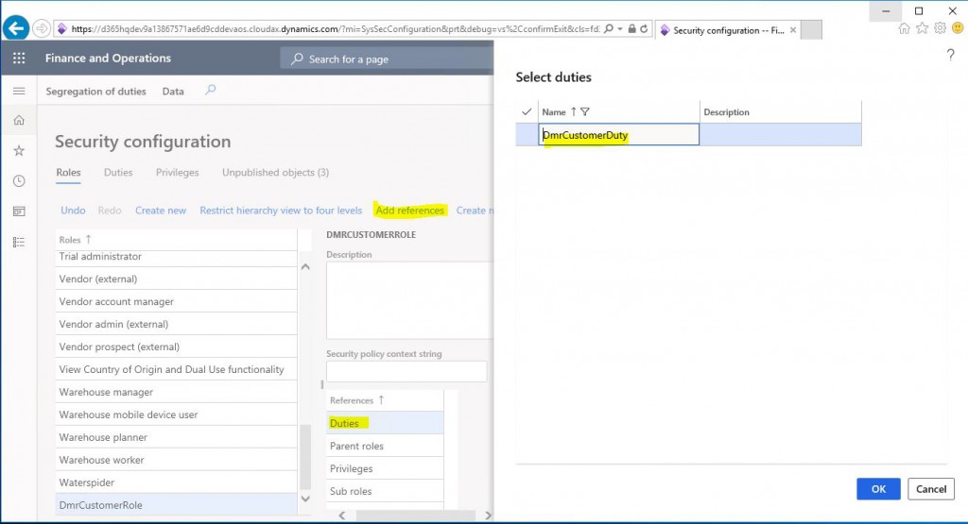Screen dimensions: 968x524
Task: Open the Unpublished objects (3) tab
Action: tap(275, 173)
